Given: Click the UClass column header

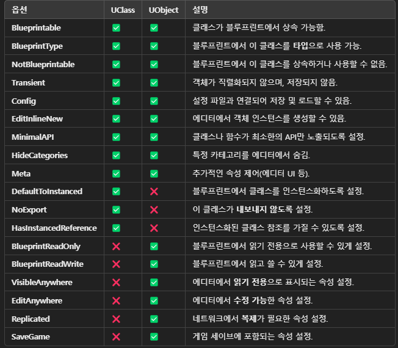Looking at the screenshot, I should click(123, 10).
